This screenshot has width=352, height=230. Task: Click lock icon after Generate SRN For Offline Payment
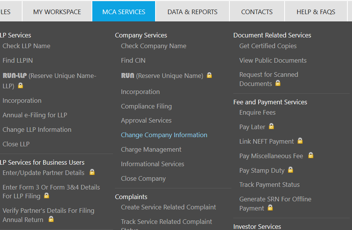click(270, 207)
